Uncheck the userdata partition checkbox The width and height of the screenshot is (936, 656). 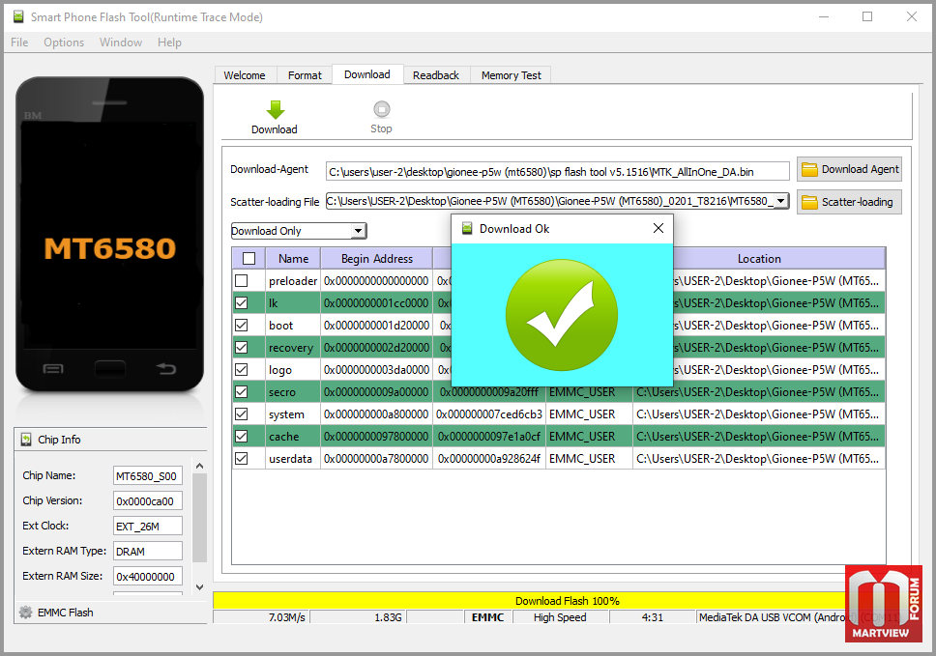(x=241, y=459)
